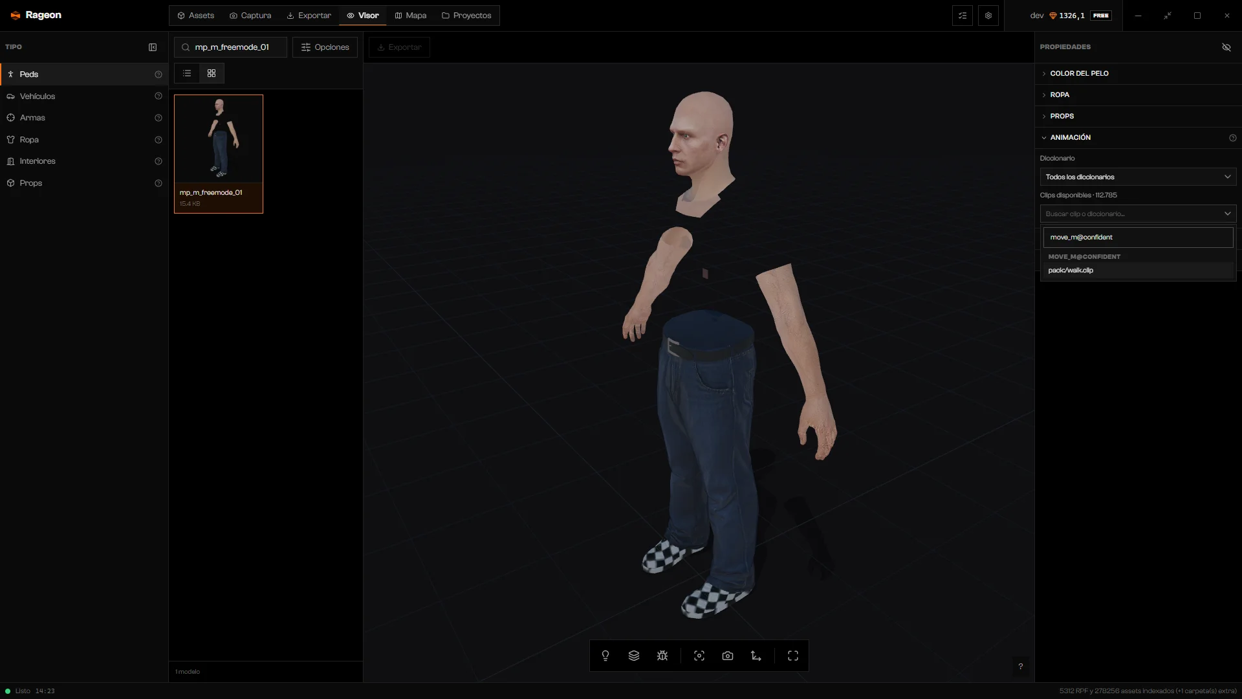The width and height of the screenshot is (1242, 699).
Task: Open the Assets tab
Action: tap(195, 16)
